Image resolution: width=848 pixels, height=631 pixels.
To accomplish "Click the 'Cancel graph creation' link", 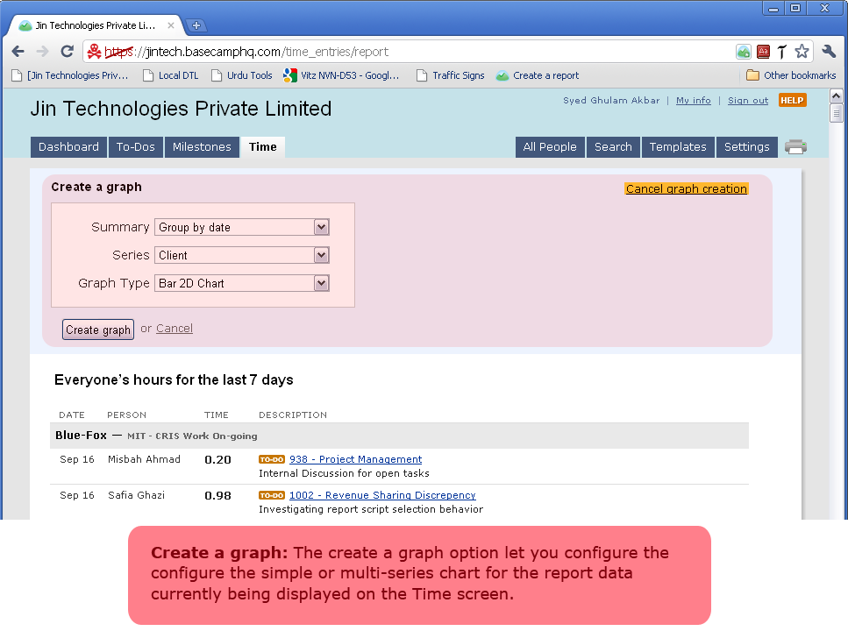I will point(686,188).
